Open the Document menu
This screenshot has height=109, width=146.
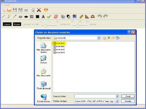[x=6, y=5]
